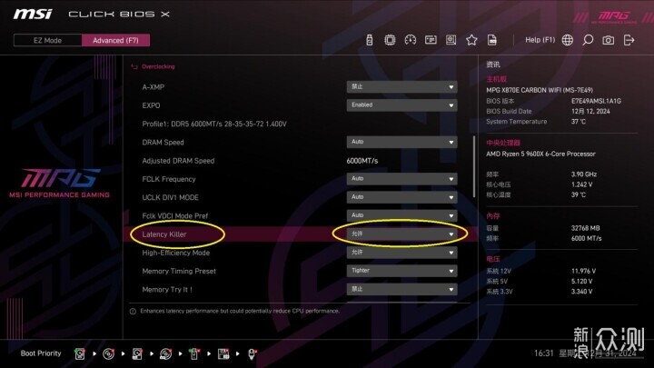Open the Memory Try It ! dropdown
Image resolution: width=654 pixels, height=368 pixels.
tap(401, 289)
